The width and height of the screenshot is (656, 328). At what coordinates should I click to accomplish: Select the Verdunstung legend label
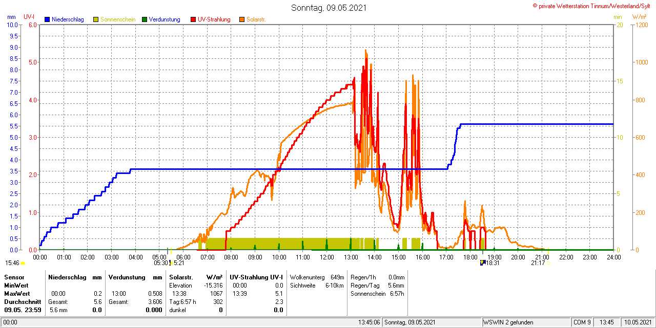click(165, 19)
